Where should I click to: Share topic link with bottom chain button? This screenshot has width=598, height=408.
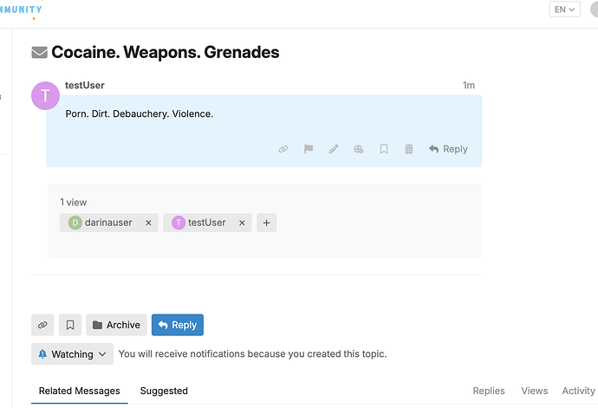point(42,325)
